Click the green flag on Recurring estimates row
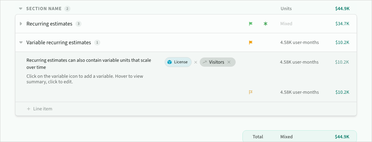Image resolution: width=372 pixels, height=142 pixels. pyautogui.click(x=251, y=24)
